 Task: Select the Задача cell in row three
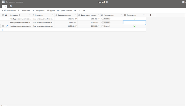pos(20,26)
